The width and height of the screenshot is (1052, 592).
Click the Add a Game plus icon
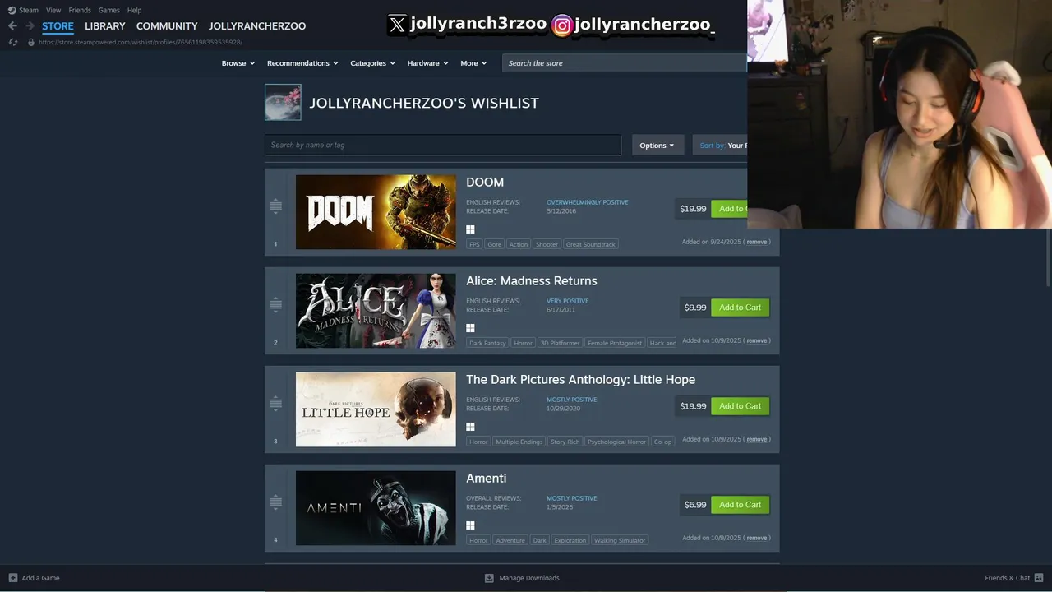click(x=12, y=578)
